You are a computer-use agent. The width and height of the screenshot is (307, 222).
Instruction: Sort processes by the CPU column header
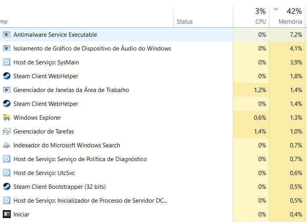[251, 17]
